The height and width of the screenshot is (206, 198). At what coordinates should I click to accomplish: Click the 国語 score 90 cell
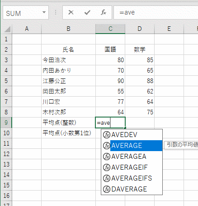click(x=110, y=81)
